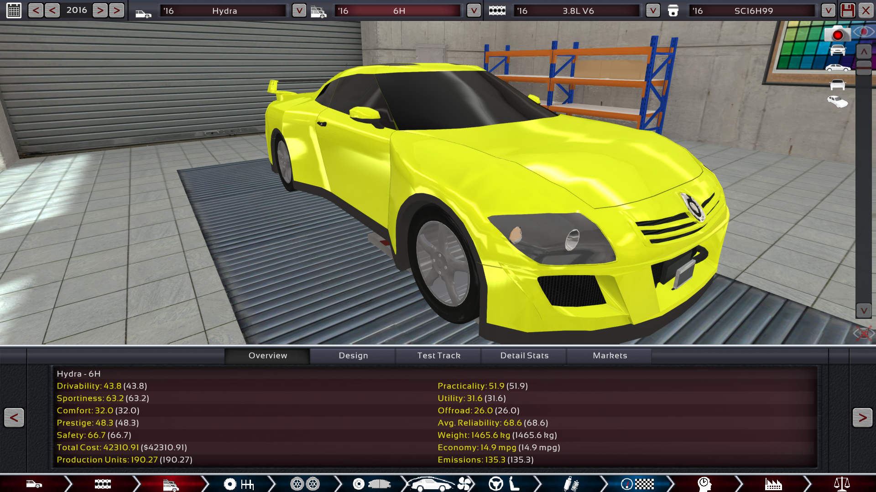Viewport: 876px width, 492px height.
Task: Open the gearbox and drivetrain step
Action: coord(239,484)
